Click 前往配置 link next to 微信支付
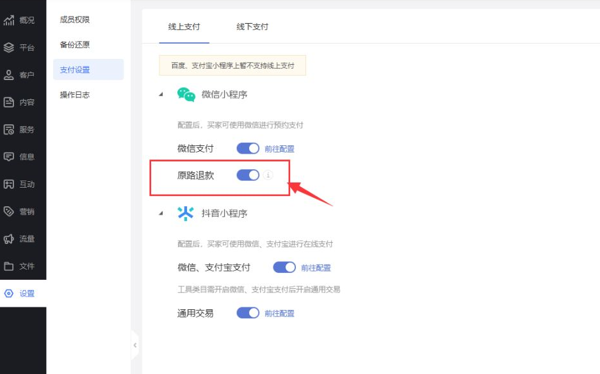The image size is (600, 374). (279, 149)
